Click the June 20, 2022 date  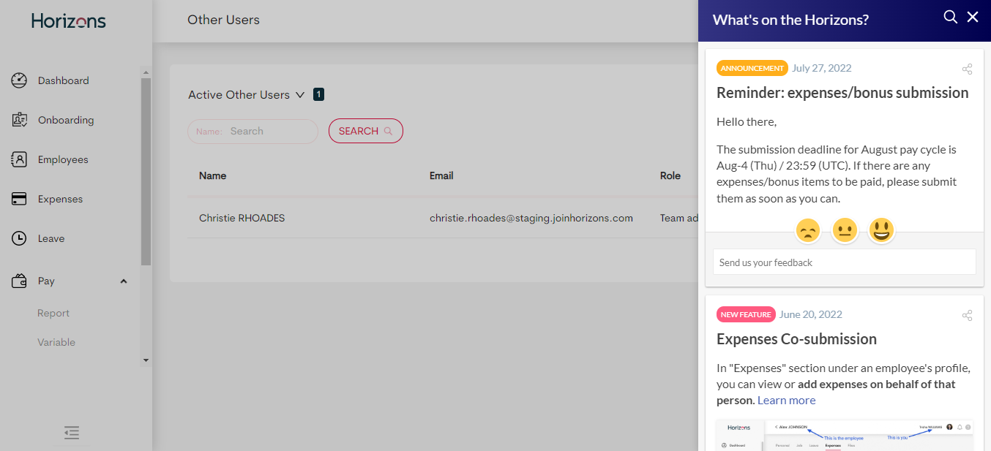coord(811,314)
